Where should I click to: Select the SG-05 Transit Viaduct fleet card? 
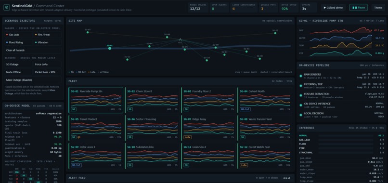[x=96, y=128]
